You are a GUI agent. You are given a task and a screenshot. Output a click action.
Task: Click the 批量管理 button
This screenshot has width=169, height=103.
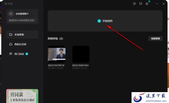[x=155, y=39]
